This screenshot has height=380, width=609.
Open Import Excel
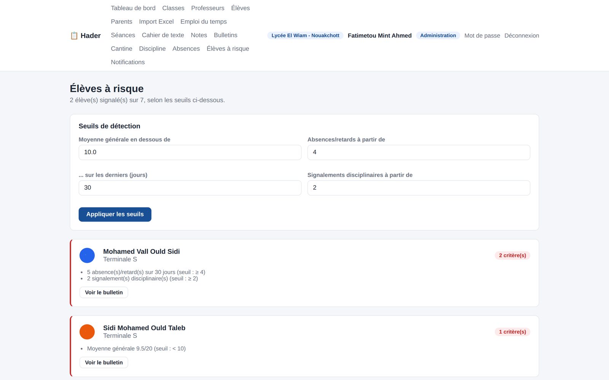point(156,22)
